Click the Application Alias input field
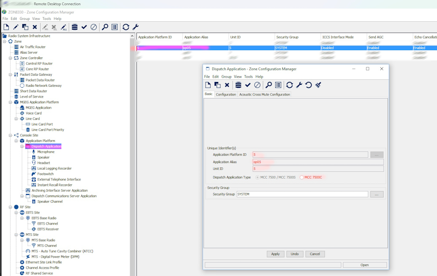437x276 pixels. click(x=318, y=162)
